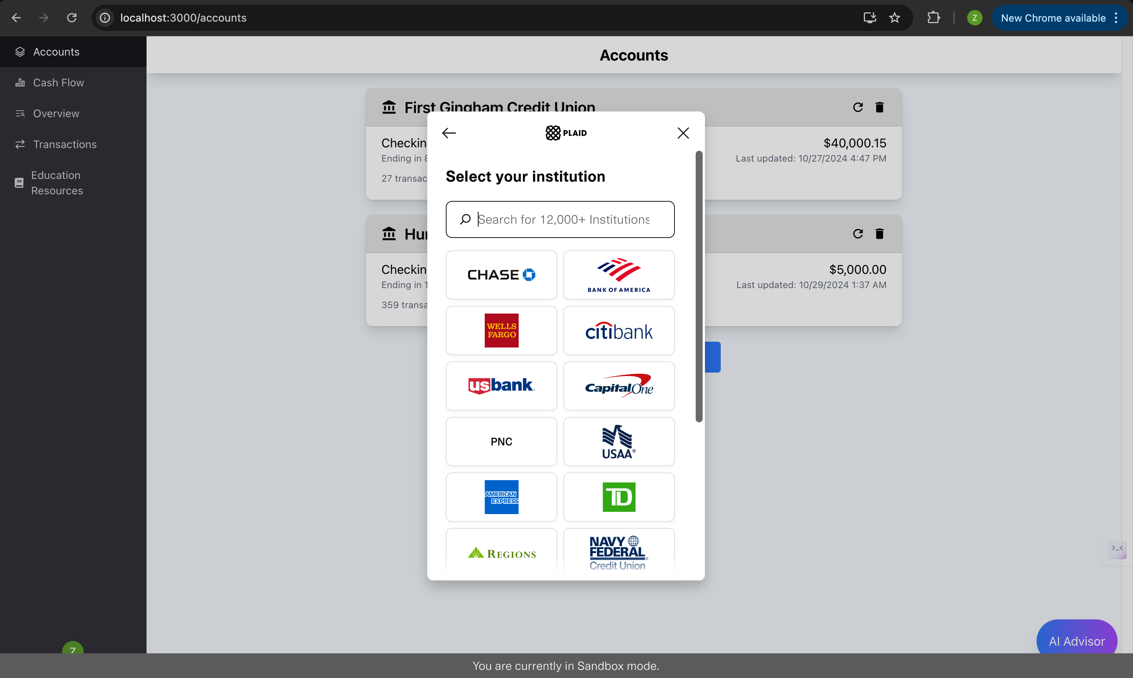Open the Cash Flow sidebar item

[x=59, y=83]
